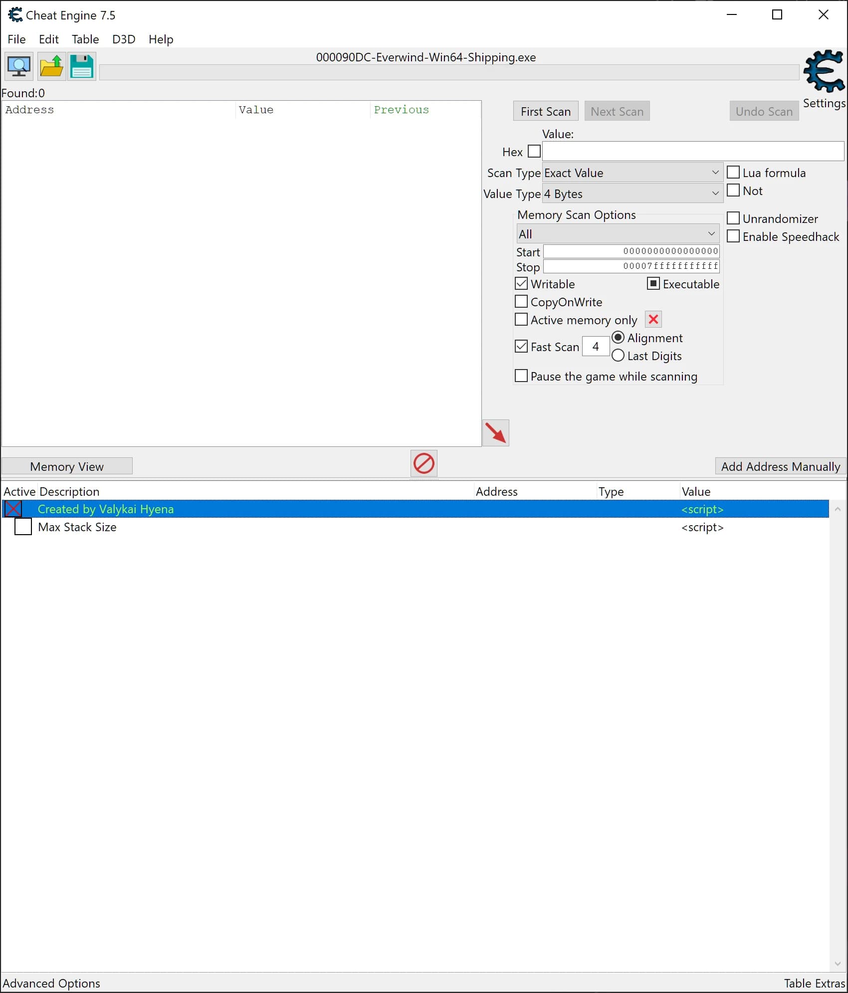
Task: Open the process list monitor icon
Action: 19,66
